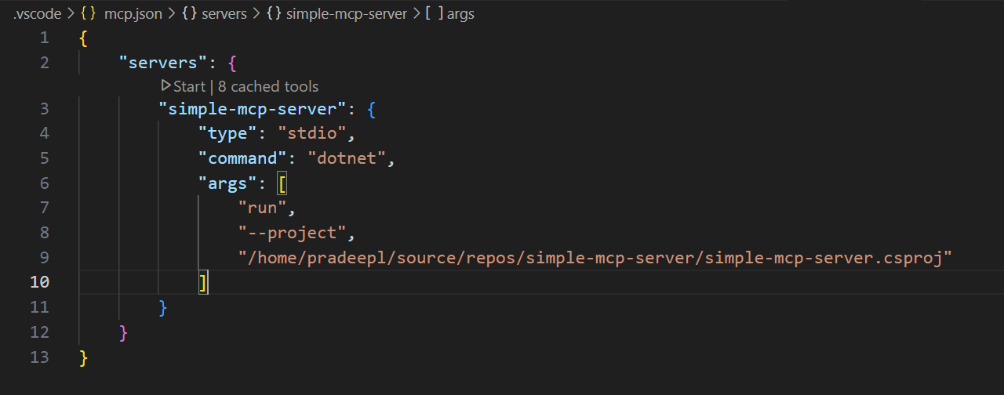Open simple-mcp-server breadcrumb segment

pyautogui.click(x=347, y=14)
